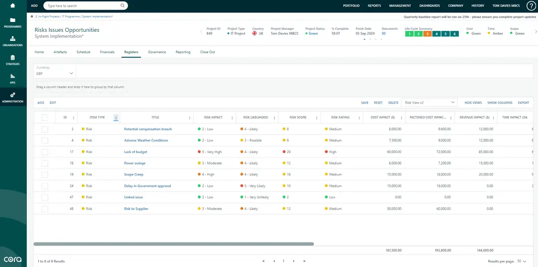Tick the select-all header checkbox
This screenshot has height=267, width=538.
tap(45, 118)
